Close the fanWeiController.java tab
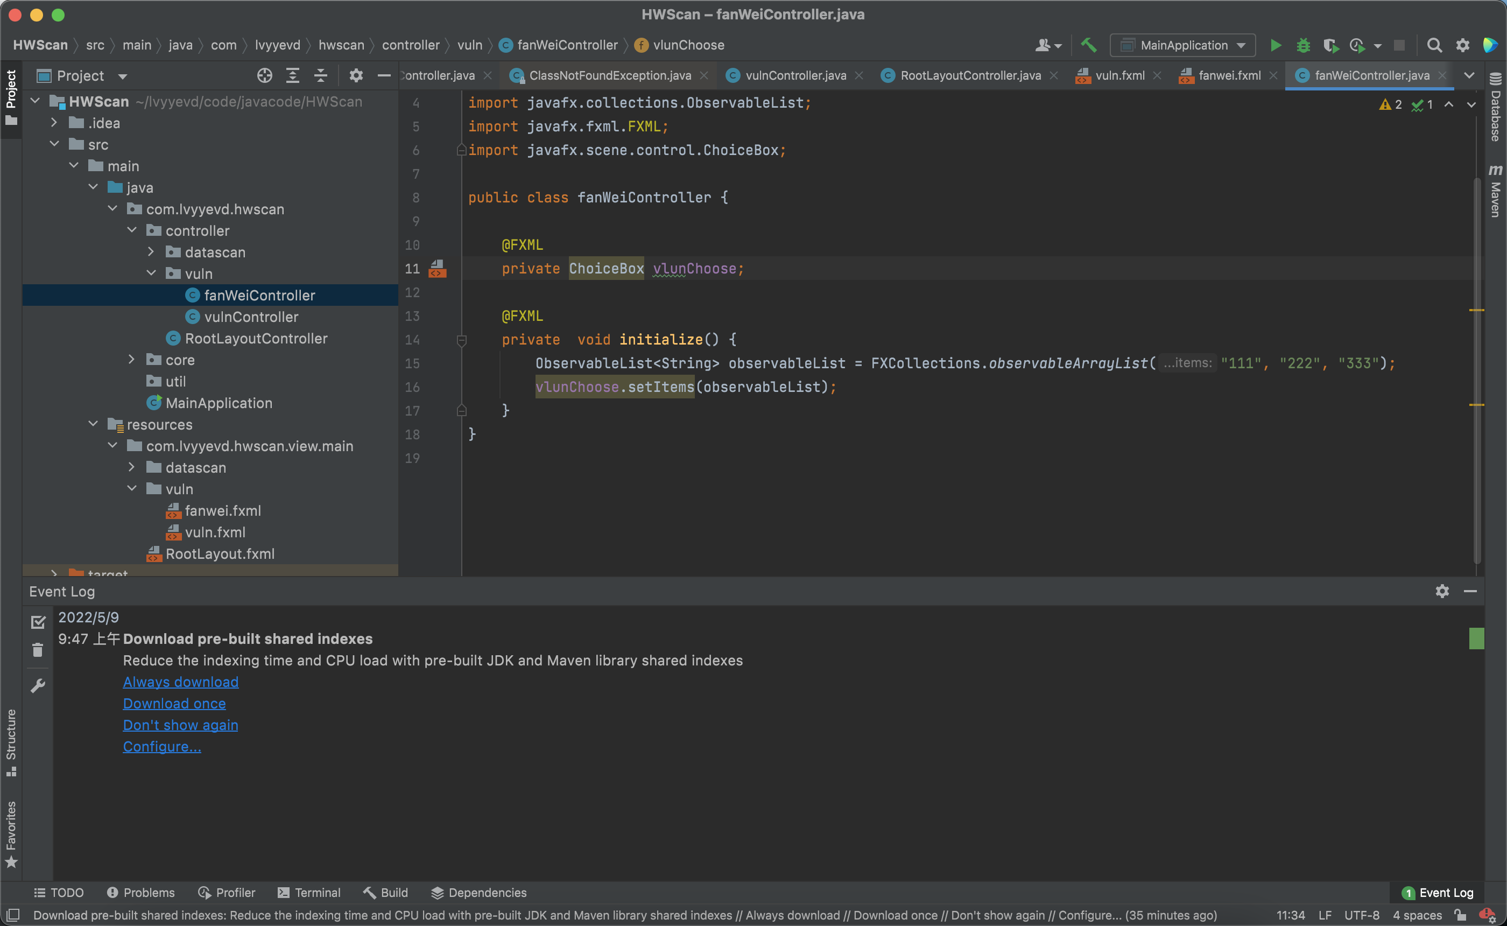Image resolution: width=1507 pixels, height=926 pixels. (x=1443, y=75)
